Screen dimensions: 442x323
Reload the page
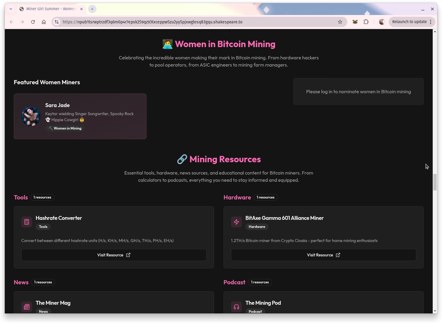[x=33, y=22]
